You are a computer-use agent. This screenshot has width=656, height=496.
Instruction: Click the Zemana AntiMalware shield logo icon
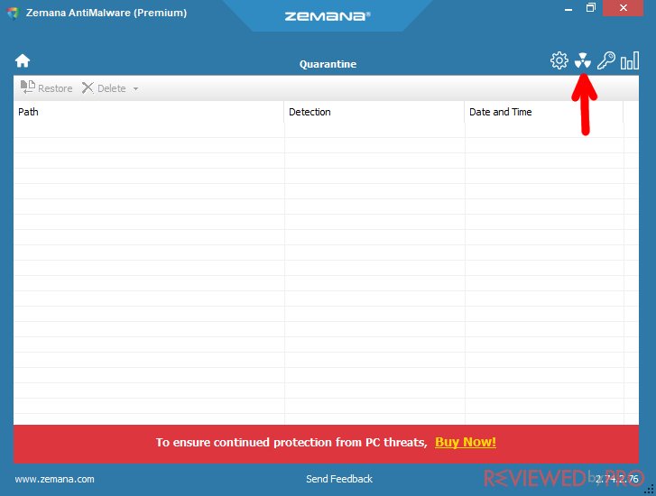pyautogui.click(x=14, y=13)
